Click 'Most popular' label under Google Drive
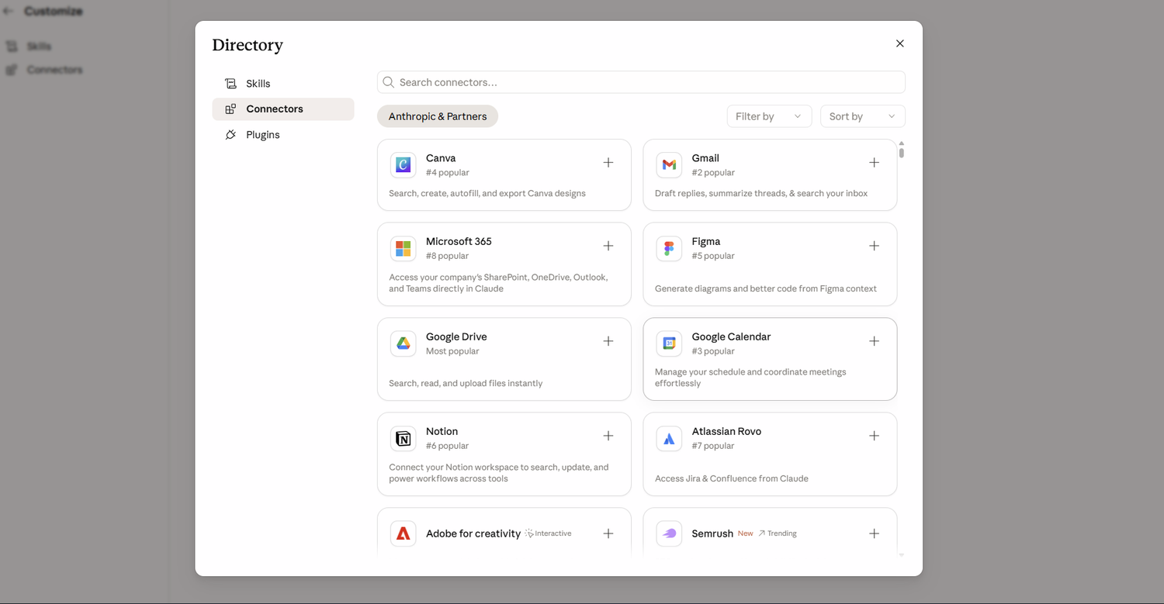 tap(452, 351)
